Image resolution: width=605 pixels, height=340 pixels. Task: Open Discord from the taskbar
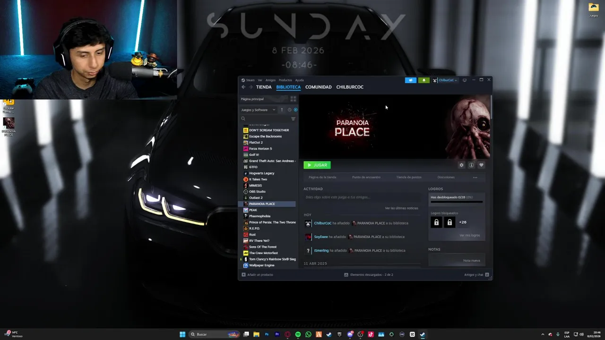click(350, 334)
